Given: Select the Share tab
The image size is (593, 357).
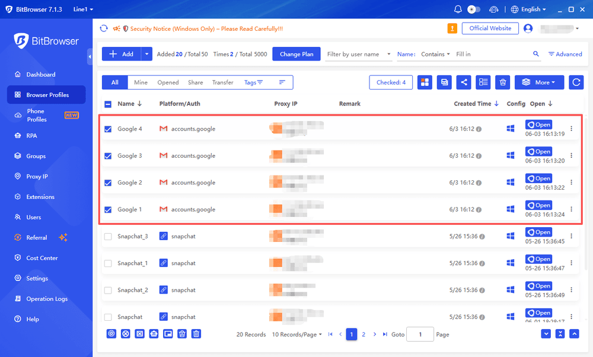Looking at the screenshot, I should [x=196, y=82].
